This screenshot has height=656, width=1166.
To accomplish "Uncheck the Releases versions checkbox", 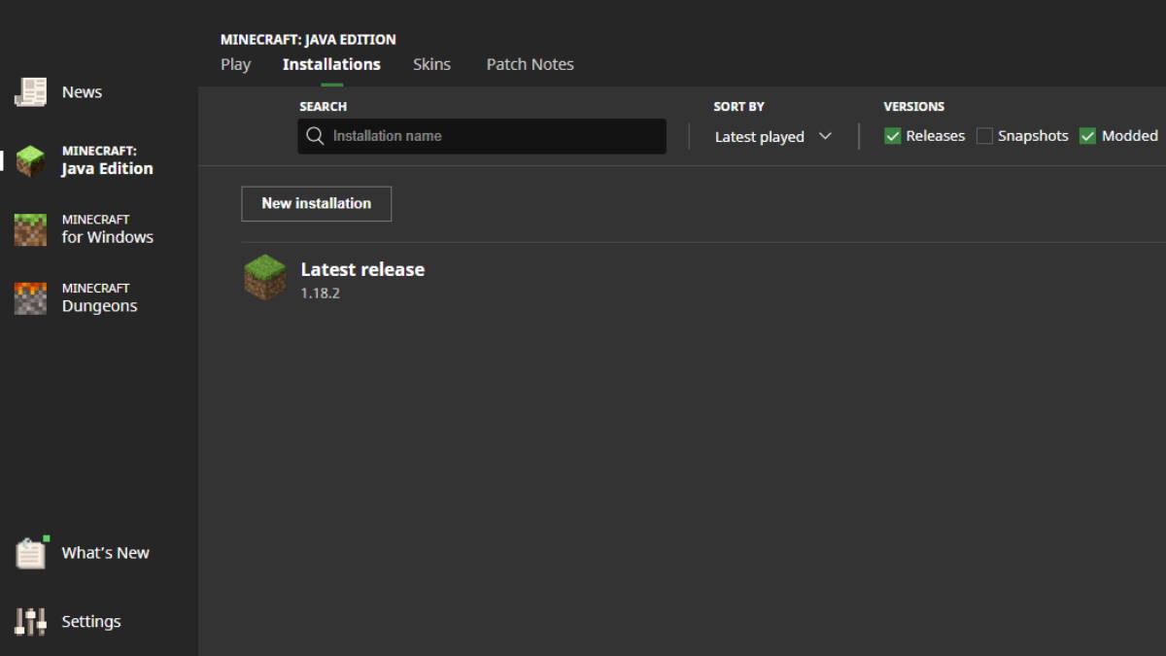I will (x=892, y=136).
